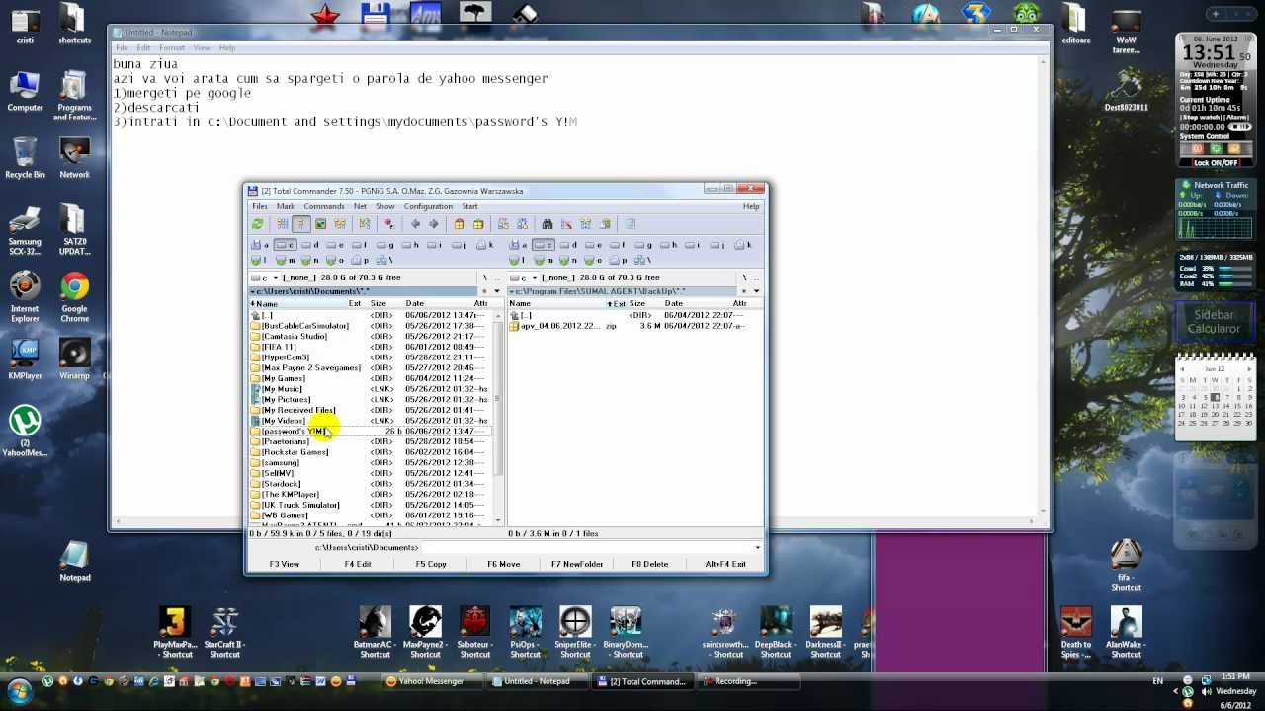Open Format menu in Notepad window
Viewport: 1265px width, 711px height.
[x=172, y=47]
